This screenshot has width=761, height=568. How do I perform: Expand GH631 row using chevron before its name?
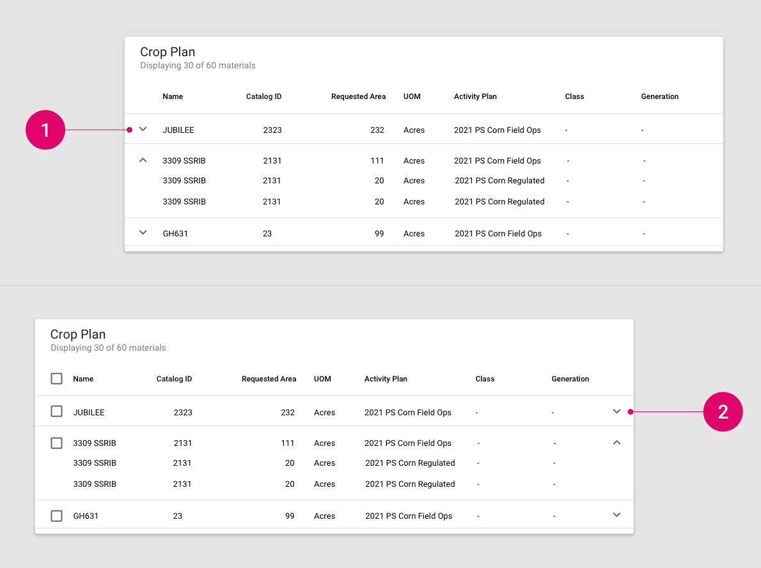tap(143, 233)
